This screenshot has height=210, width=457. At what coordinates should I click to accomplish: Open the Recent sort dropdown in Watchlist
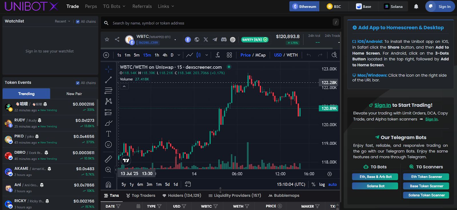click(63, 21)
